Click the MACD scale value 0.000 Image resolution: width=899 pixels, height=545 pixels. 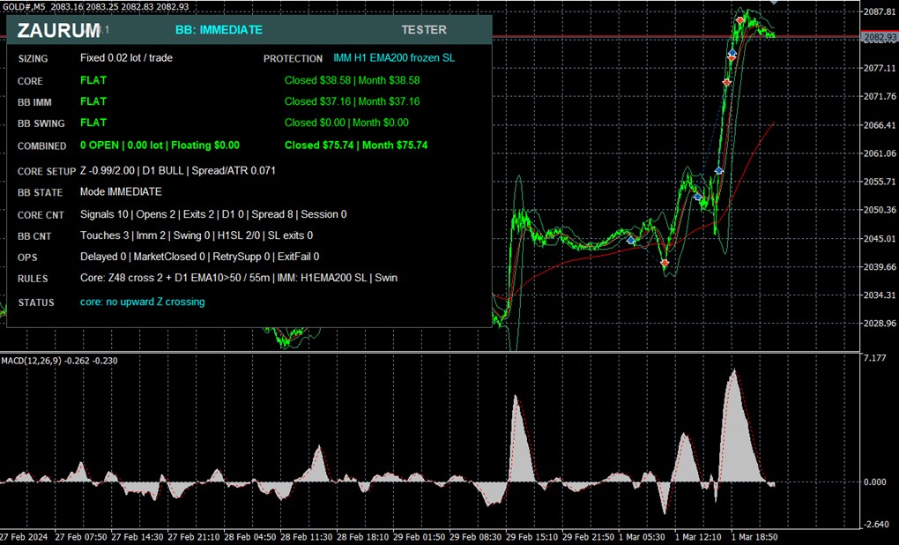[875, 482]
